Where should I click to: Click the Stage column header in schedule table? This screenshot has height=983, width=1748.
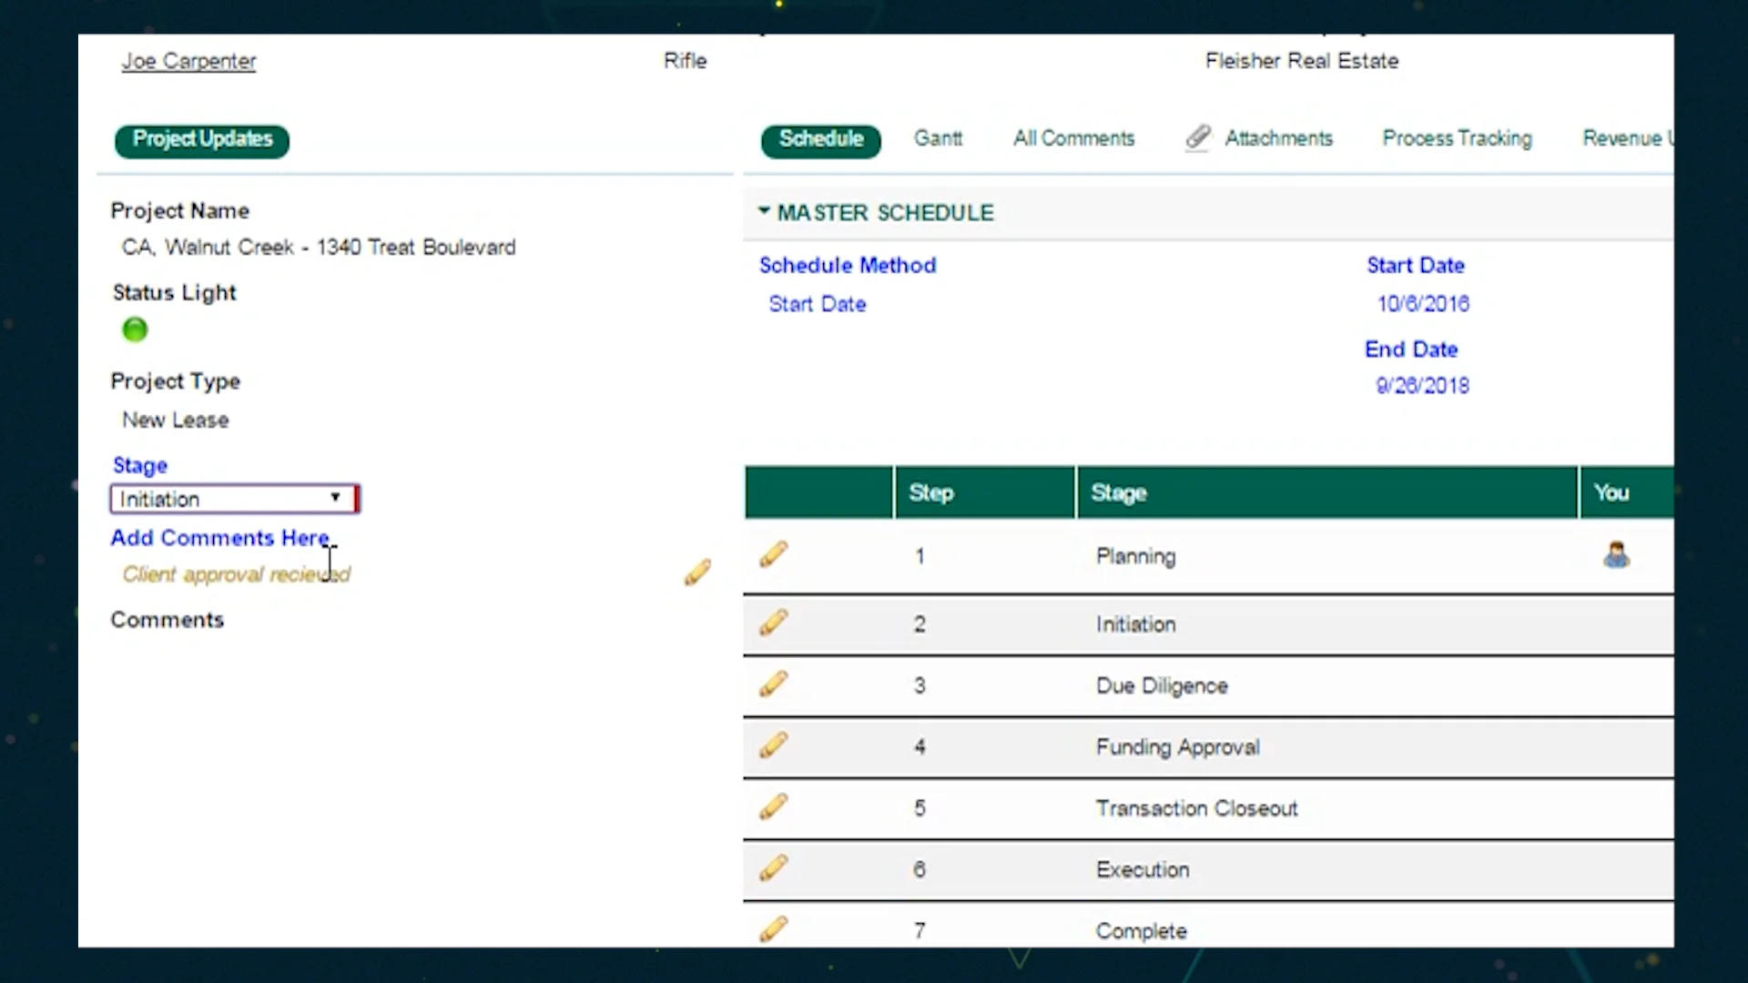1326,492
